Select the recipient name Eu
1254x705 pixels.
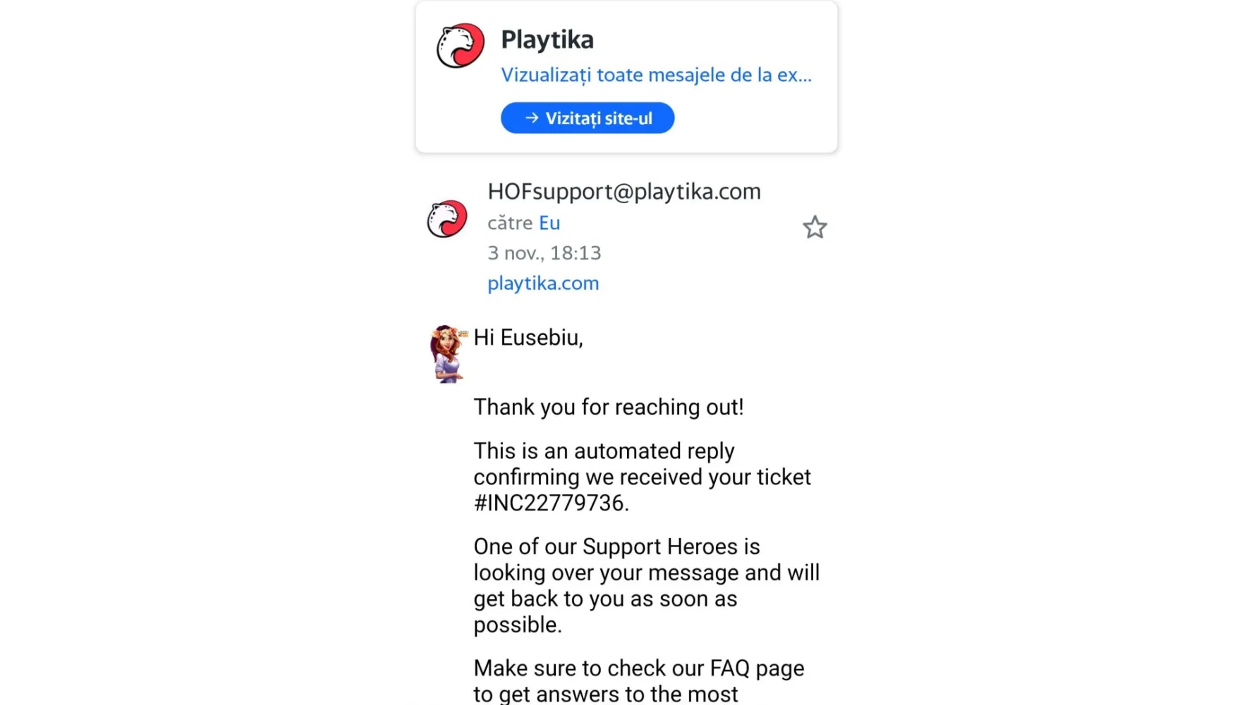(549, 223)
